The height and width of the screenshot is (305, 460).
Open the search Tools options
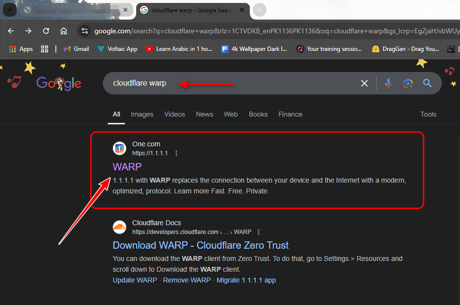click(428, 115)
